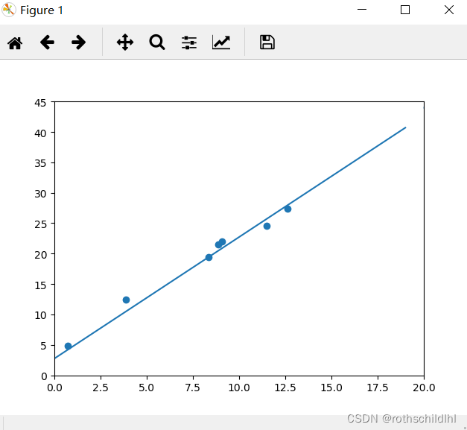
Task: Click the matplotlib icon in the title bar
Action: (x=9, y=10)
